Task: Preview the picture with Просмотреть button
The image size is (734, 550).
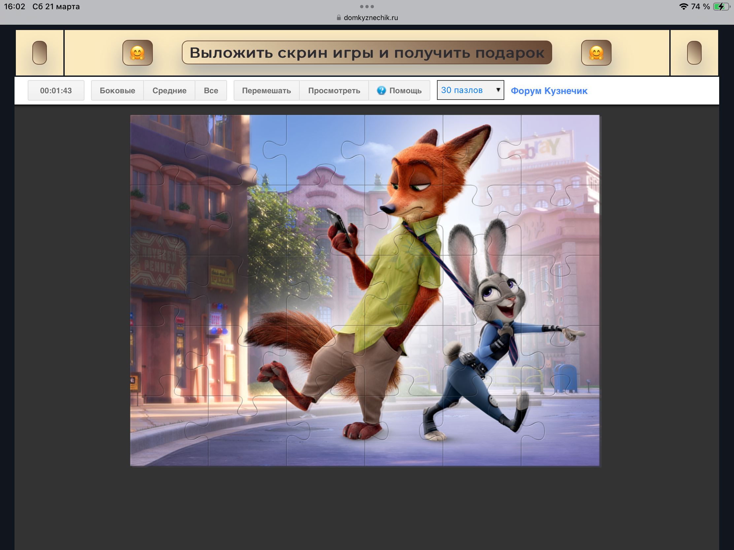Action: (334, 90)
